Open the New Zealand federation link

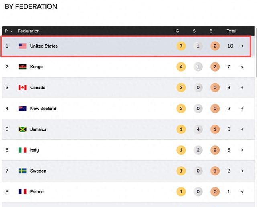(x=43, y=109)
